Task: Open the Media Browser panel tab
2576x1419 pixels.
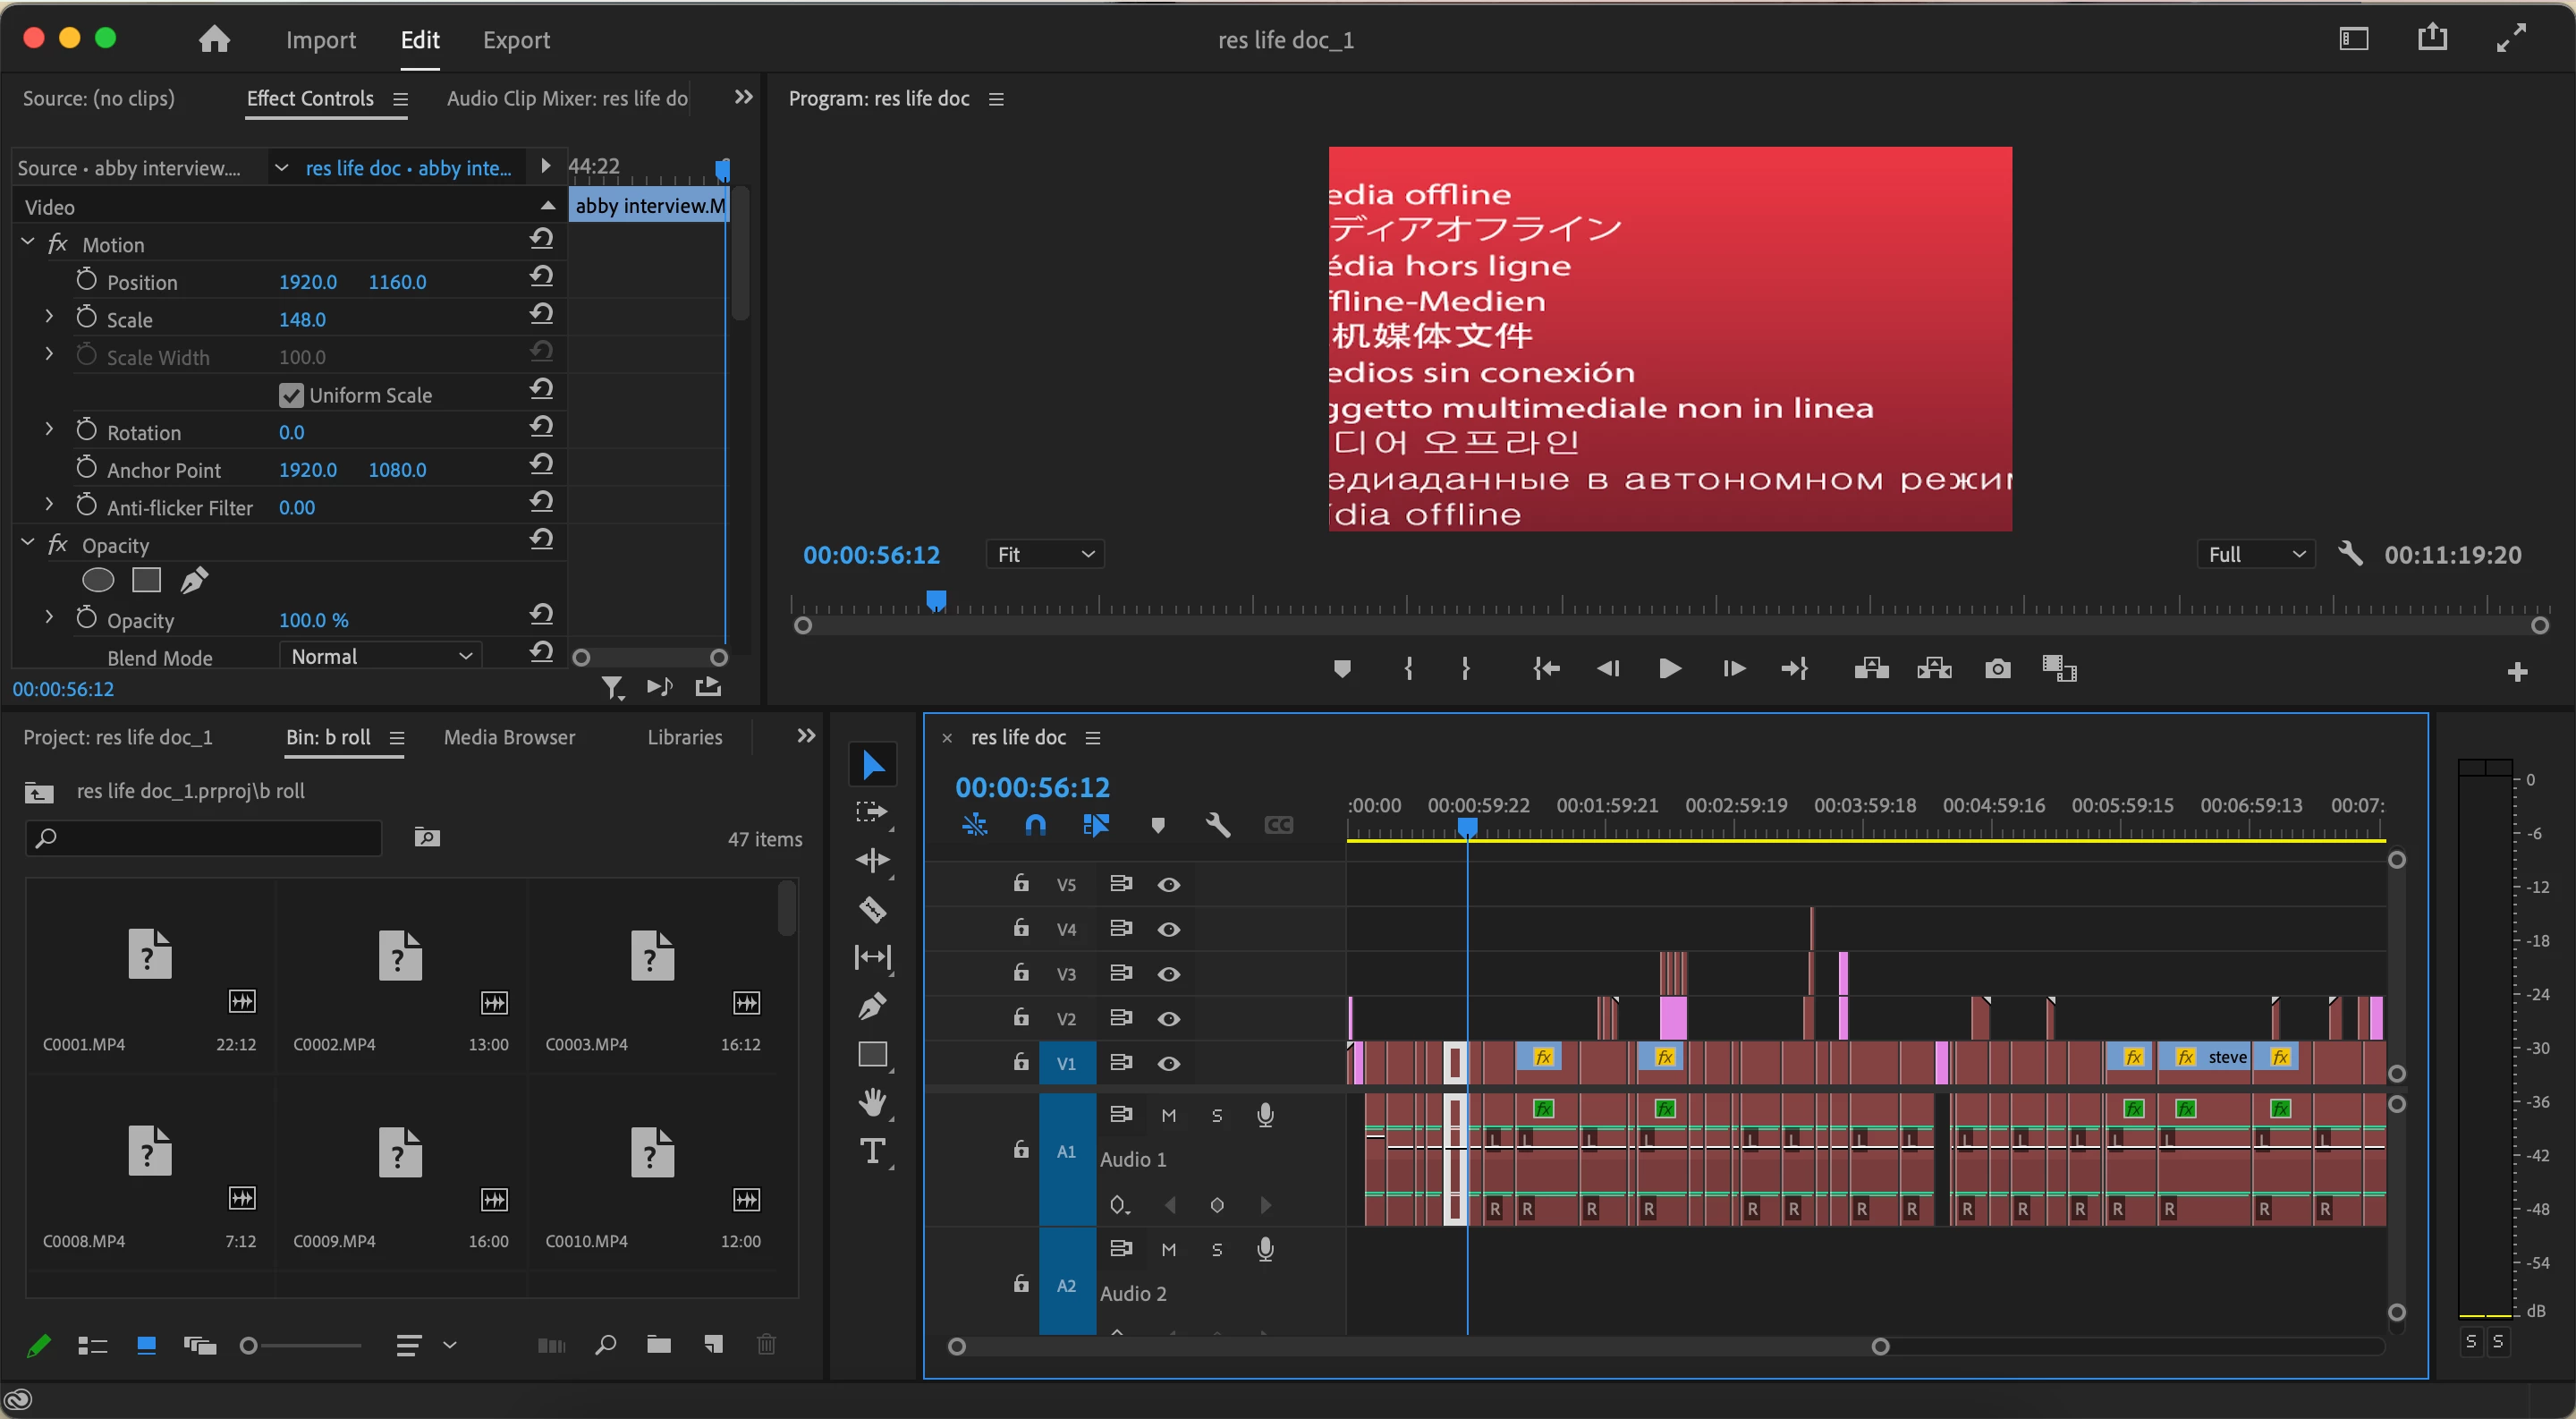Action: (x=509, y=737)
